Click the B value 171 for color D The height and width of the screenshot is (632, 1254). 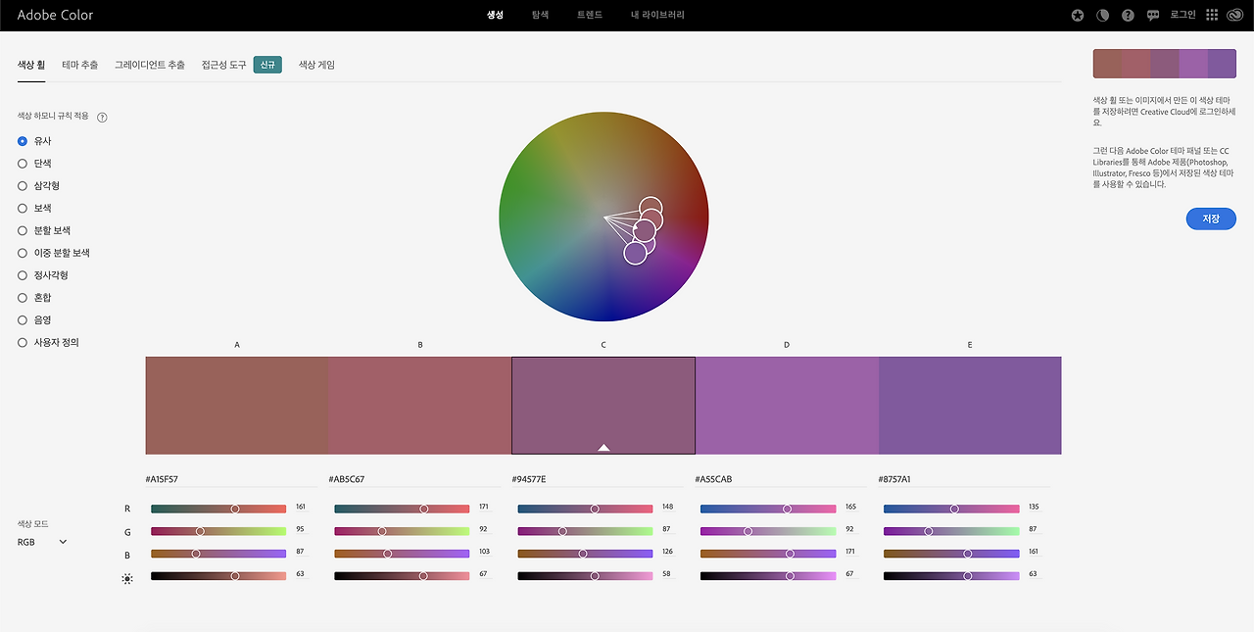(x=850, y=553)
